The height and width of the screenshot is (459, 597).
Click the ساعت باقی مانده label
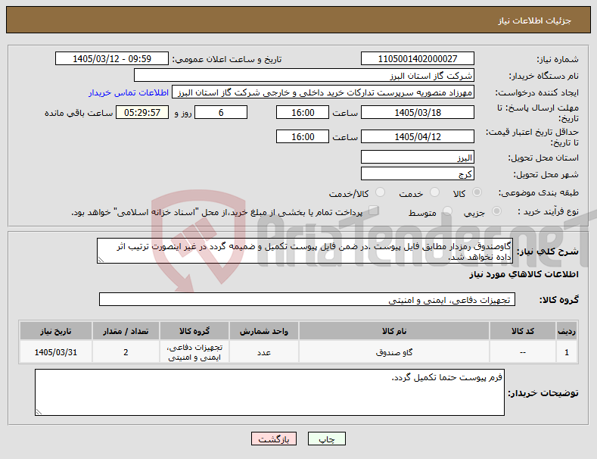tap(79, 113)
